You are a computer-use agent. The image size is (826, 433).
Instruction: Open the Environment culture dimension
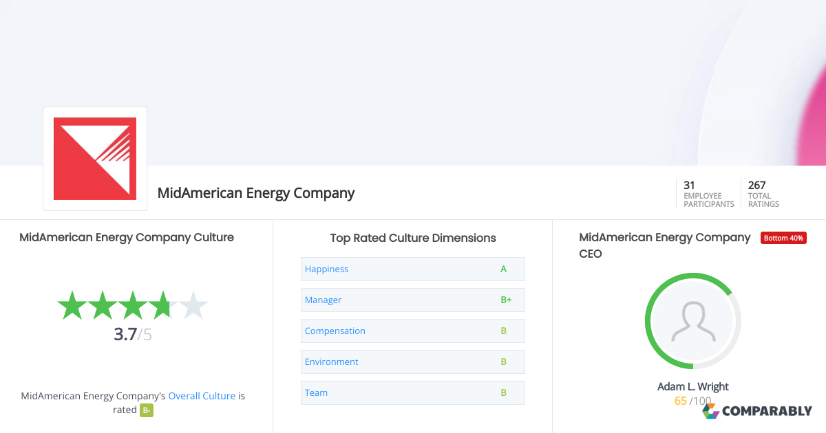413,362
